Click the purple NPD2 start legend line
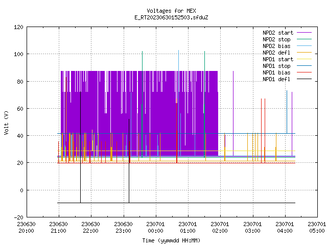The image size is (327, 245). (x=305, y=33)
